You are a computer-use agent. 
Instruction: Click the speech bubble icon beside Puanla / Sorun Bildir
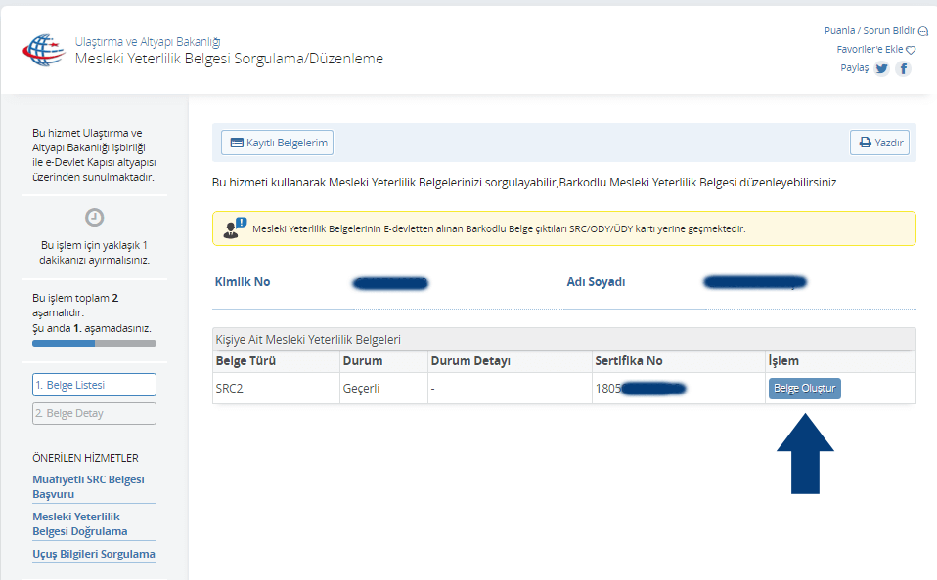pyautogui.click(x=923, y=31)
